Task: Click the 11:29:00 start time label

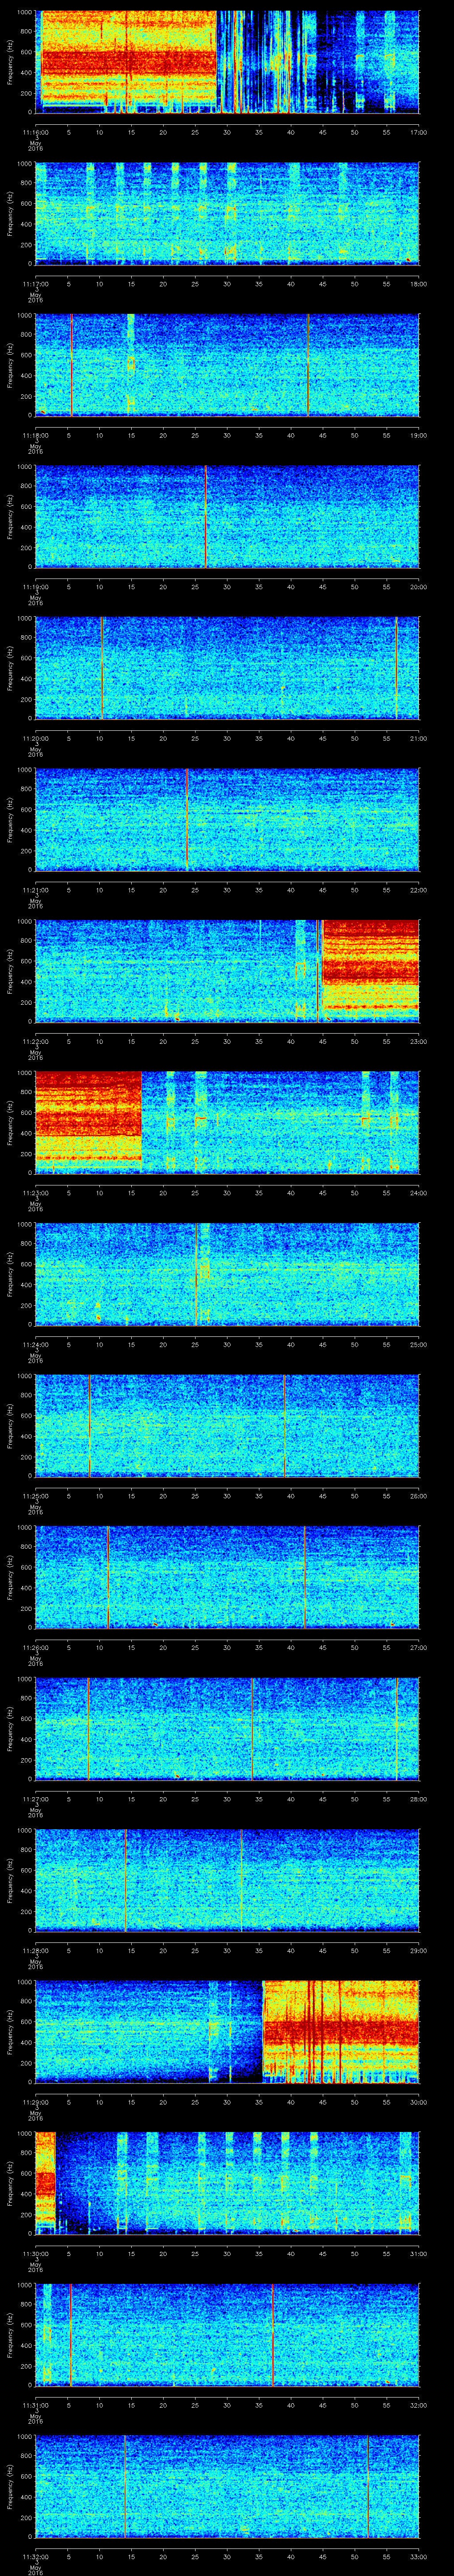Action: click(x=35, y=2102)
